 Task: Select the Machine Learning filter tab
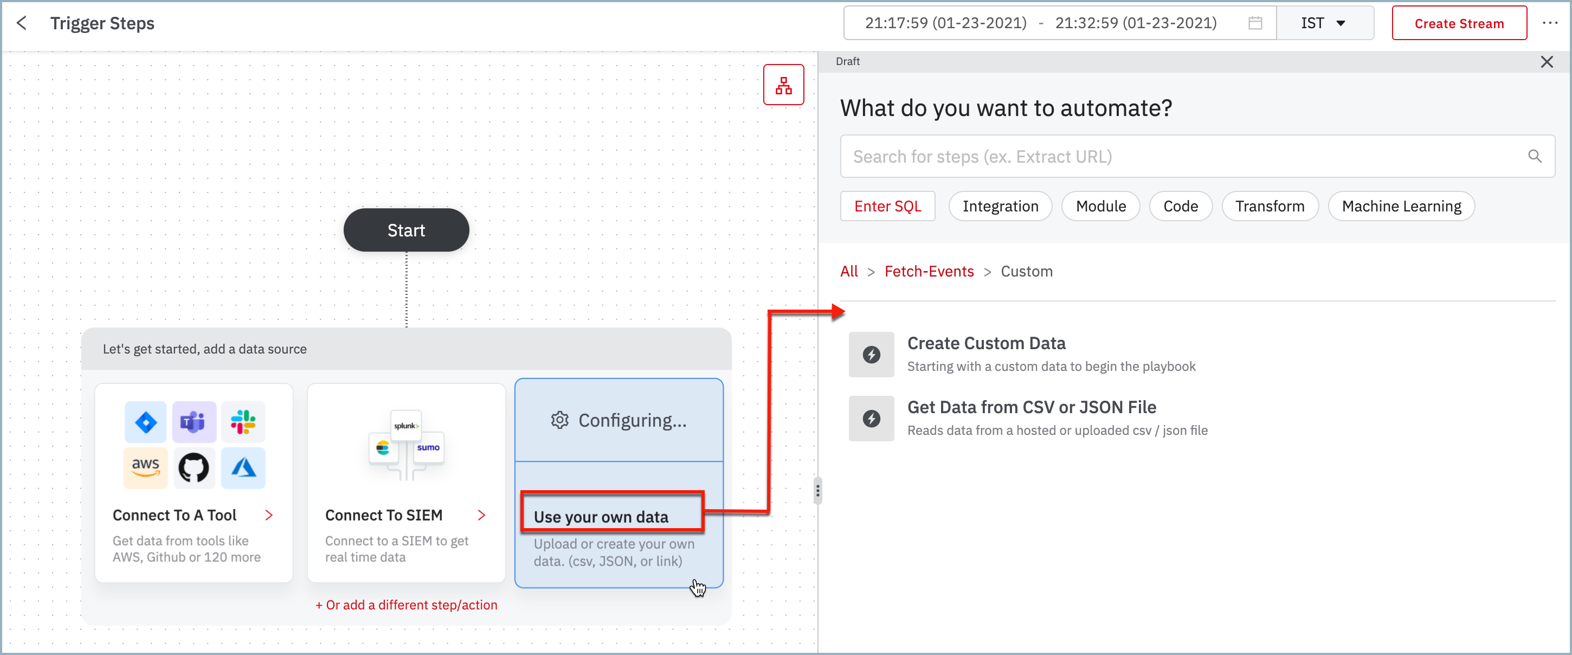1401,207
